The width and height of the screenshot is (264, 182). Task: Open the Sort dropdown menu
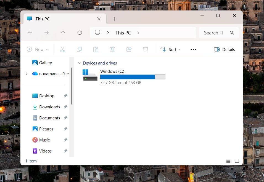coord(171,49)
